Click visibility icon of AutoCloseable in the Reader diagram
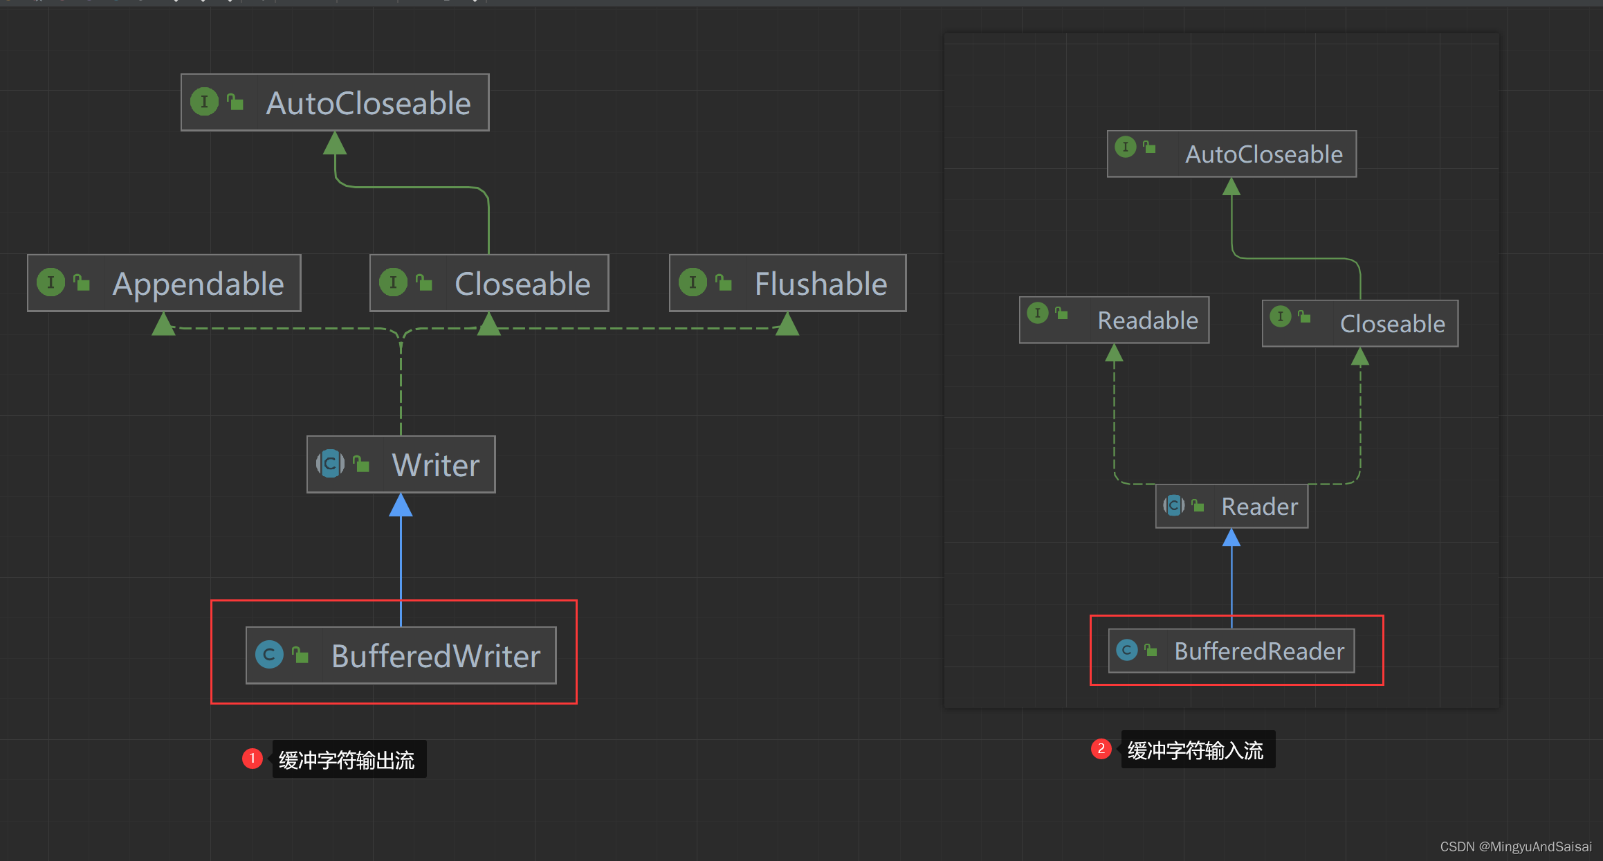Screen dimensions: 1603x861 pos(1150,147)
